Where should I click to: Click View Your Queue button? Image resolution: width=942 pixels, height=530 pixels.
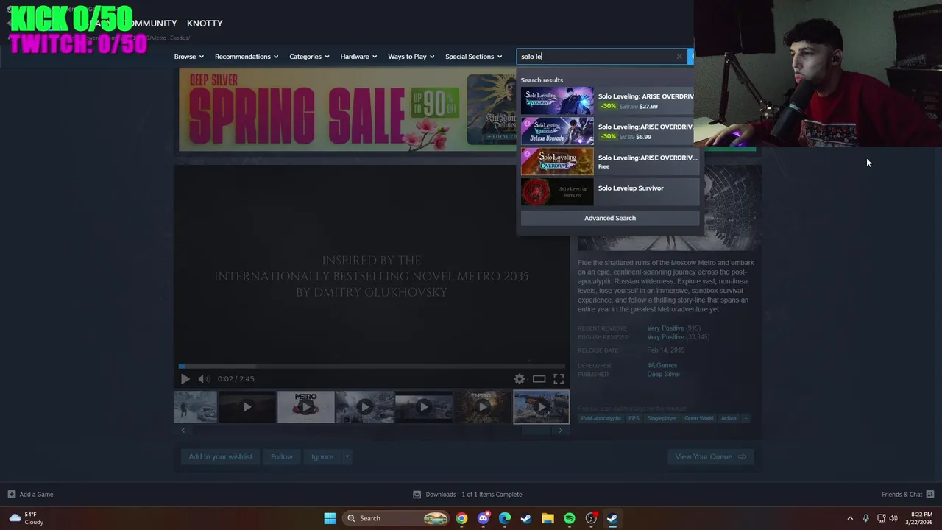(x=710, y=457)
